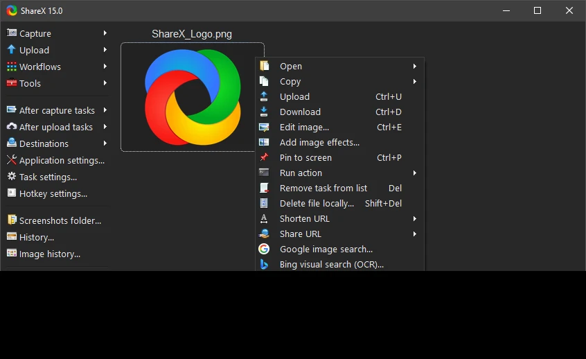Viewport: 586px width, 359px height.
Task: Choose Upload in the context menu
Action: 339,96
